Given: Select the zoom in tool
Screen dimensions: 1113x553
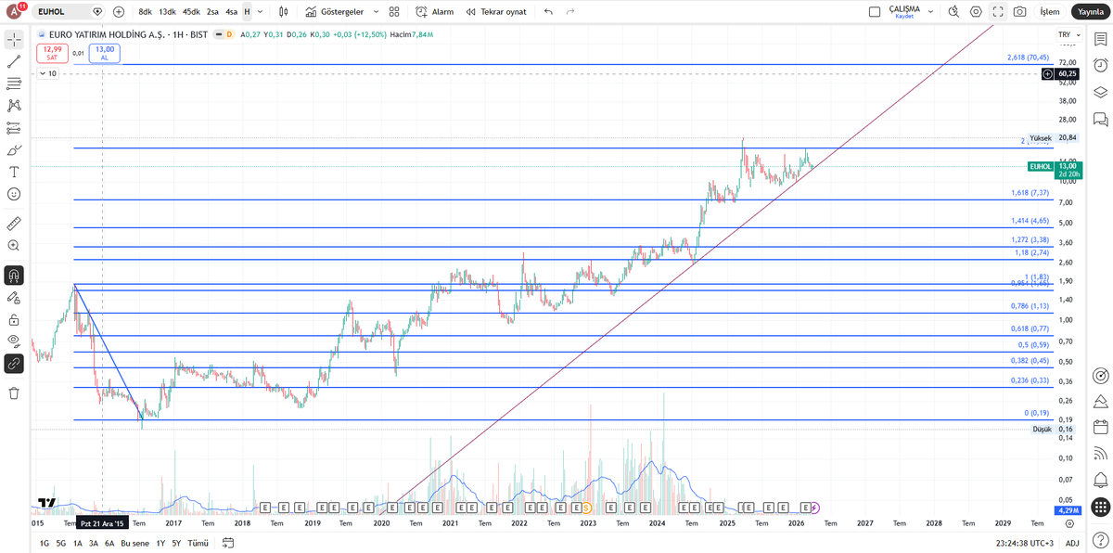Looking at the screenshot, I should point(14,246).
